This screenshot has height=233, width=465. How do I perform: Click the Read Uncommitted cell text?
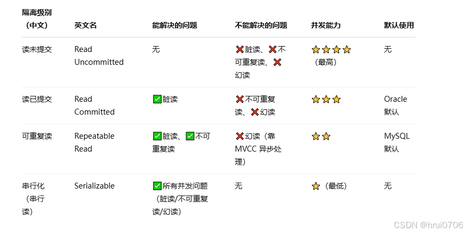click(99, 56)
